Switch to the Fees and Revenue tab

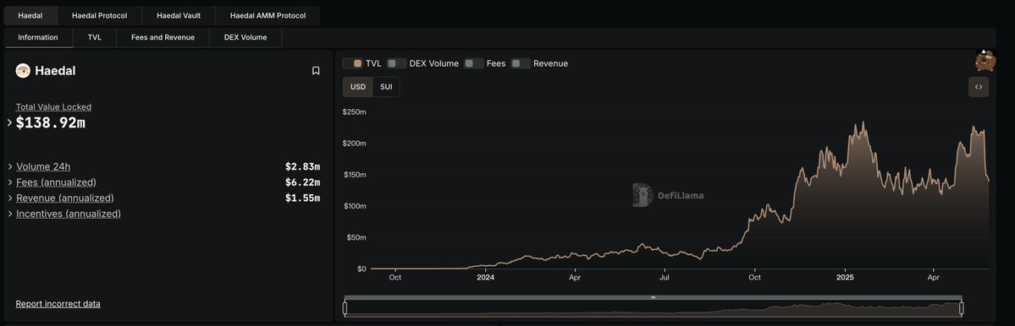click(163, 37)
